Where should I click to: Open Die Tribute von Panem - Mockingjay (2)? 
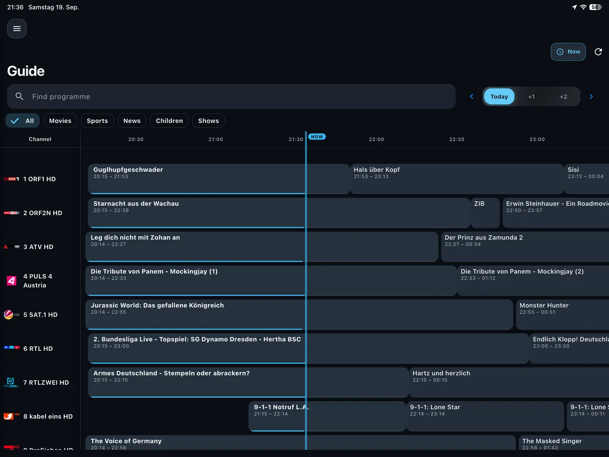tap(533, 281)
